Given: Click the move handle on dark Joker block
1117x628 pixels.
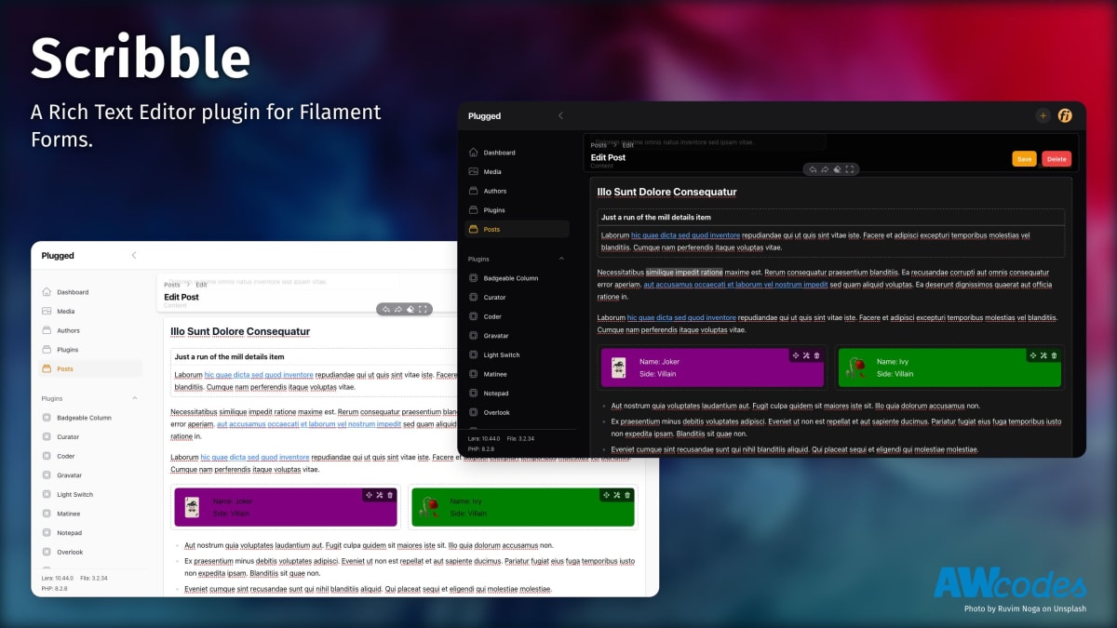Looking at the screenshot, I should (796, 355).
